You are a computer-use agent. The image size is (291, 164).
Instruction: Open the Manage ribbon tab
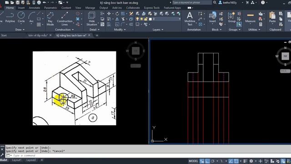(x=90, y=8)
